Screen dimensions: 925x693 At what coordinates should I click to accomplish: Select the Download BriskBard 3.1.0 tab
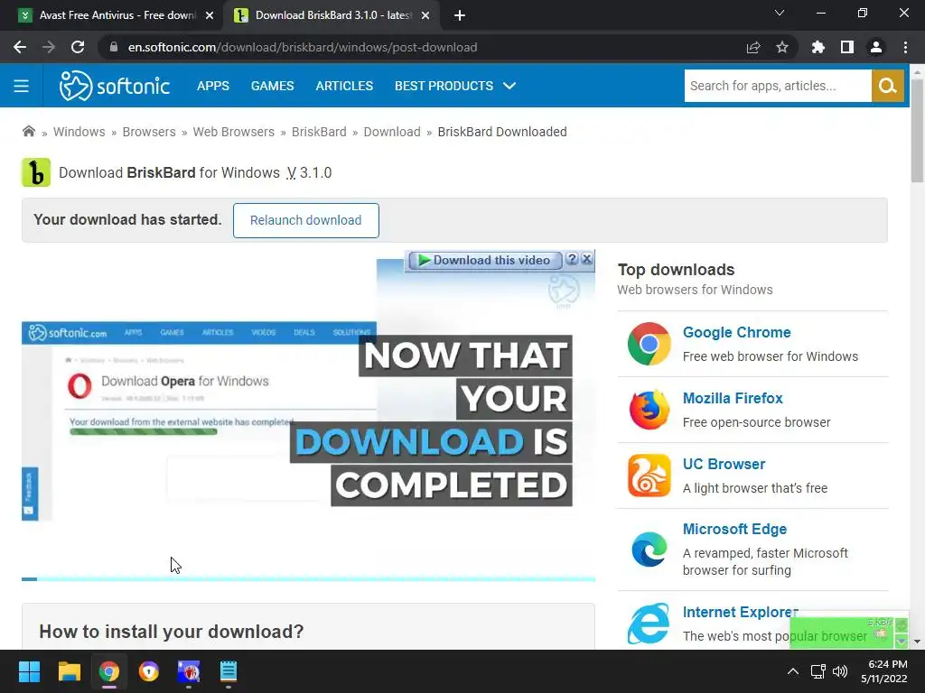331,15
